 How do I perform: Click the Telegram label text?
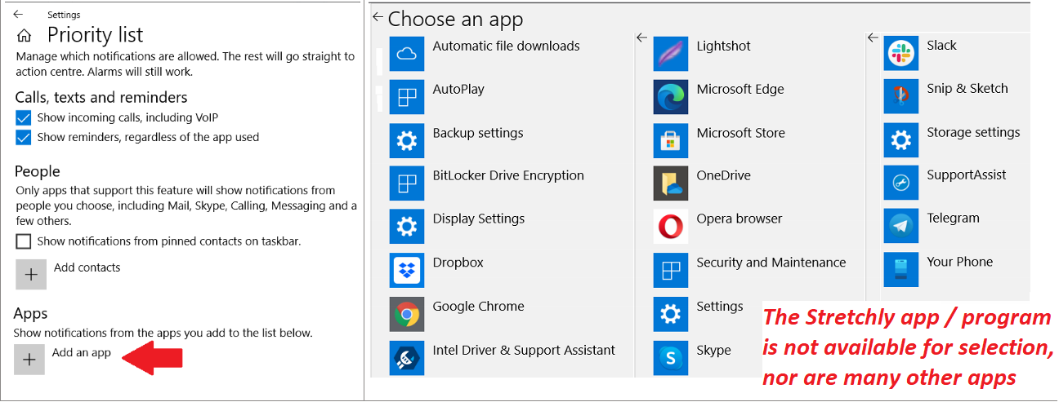(953, 219)
